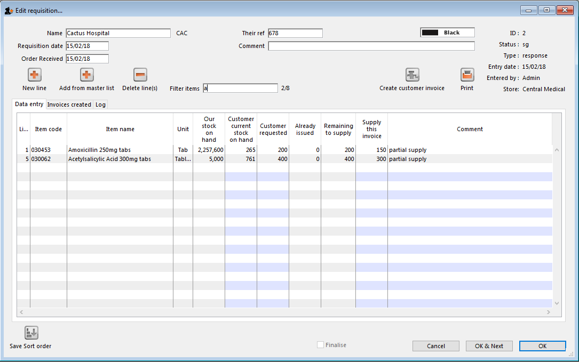Screen dimensions: 579x362
Task: Click partial supply comment for Amoxicillin
Action: (408, 150)
